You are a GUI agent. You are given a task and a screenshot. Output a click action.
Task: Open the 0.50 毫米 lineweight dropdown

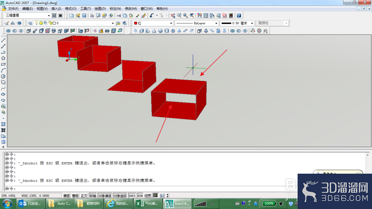click(252, 23)
